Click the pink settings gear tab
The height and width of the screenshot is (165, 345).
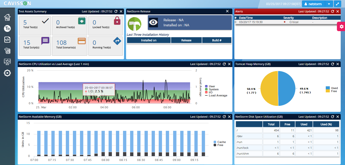coord(341,27)
